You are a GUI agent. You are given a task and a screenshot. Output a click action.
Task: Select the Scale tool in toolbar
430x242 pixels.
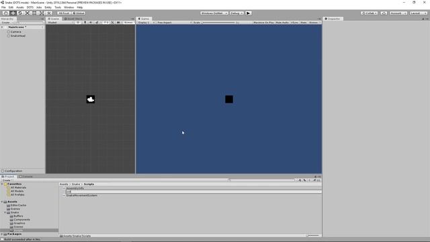[x=27, y=13]
